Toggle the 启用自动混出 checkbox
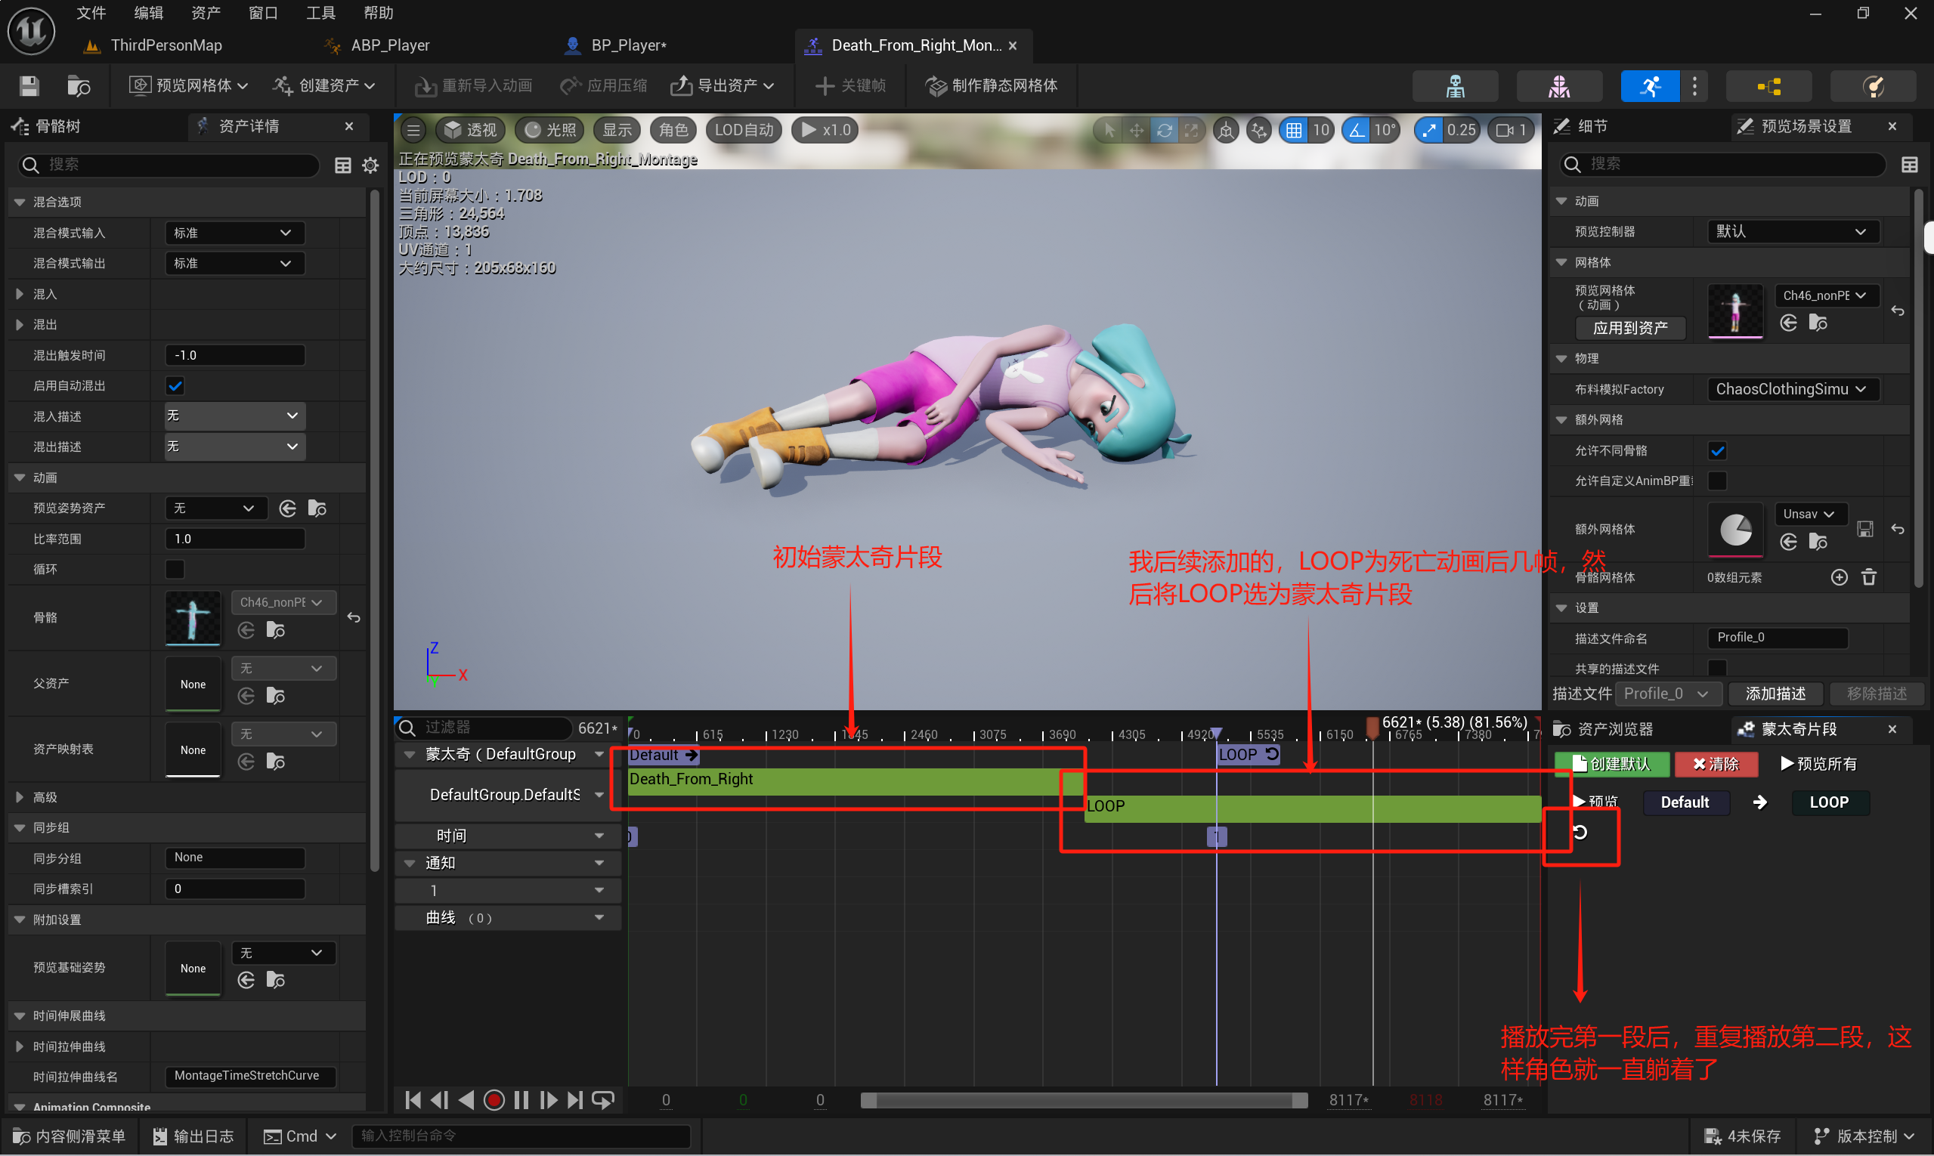Image resolution: width=1934 pixels, height=1156 pixels. tap(175, 386)
